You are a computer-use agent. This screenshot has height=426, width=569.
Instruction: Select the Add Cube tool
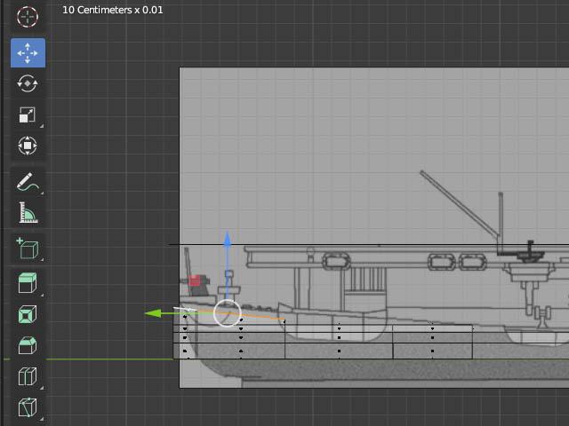pos(28,248)
